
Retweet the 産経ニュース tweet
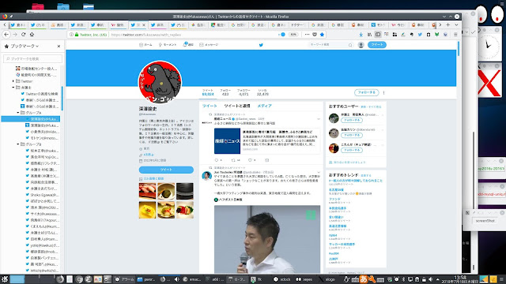233,160
